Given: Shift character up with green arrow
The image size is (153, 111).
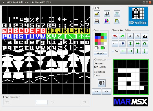Looking at the screenshot, I should click(x=138, y=51).
